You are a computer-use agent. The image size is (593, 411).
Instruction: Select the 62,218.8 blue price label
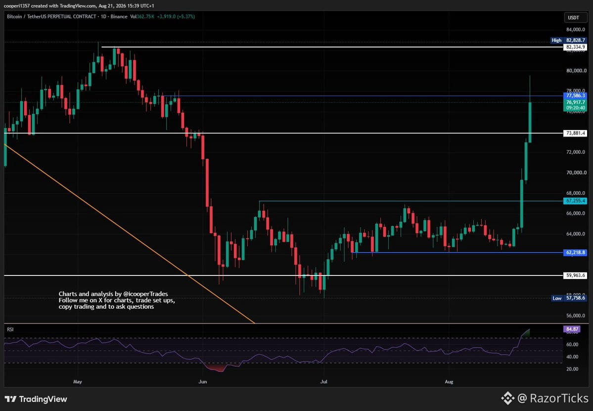click(x=575, y=253)
